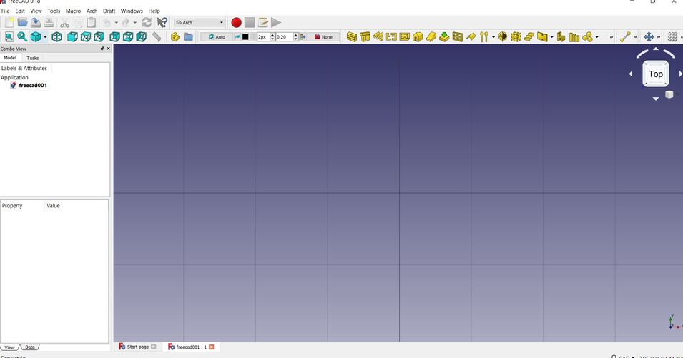Set the Front view cube icon

(72, 37)
